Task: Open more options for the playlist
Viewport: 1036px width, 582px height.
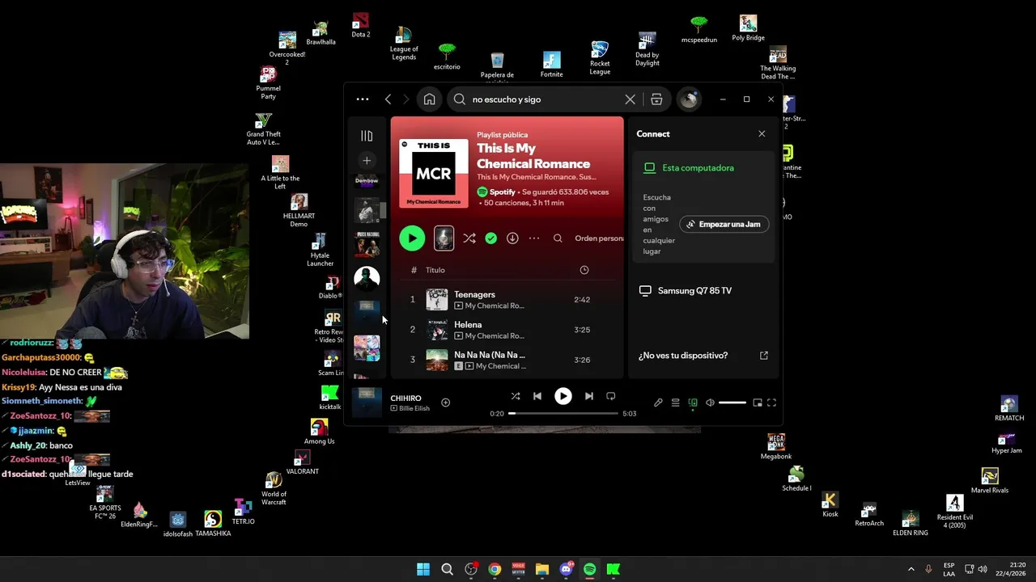Action: (x=534, y=238)
